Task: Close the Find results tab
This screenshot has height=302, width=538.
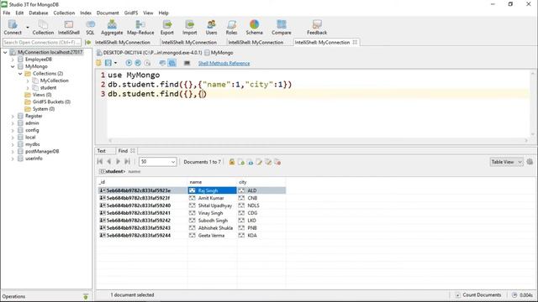Action: (133, 151)
